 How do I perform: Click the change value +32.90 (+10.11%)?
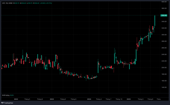(46, 3)
